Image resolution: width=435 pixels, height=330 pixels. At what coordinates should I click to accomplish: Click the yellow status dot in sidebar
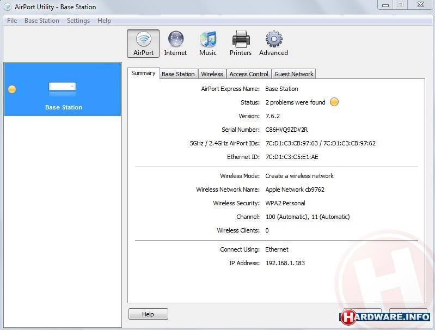tap(12, 89)
